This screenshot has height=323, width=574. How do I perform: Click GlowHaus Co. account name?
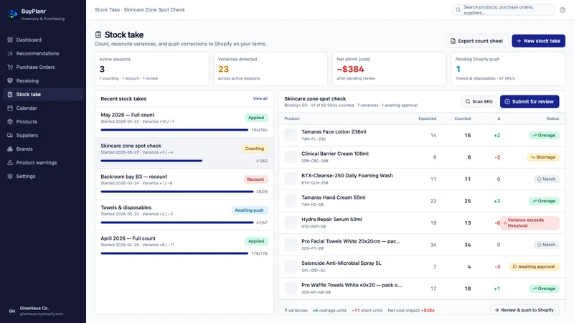coord(34,309)
